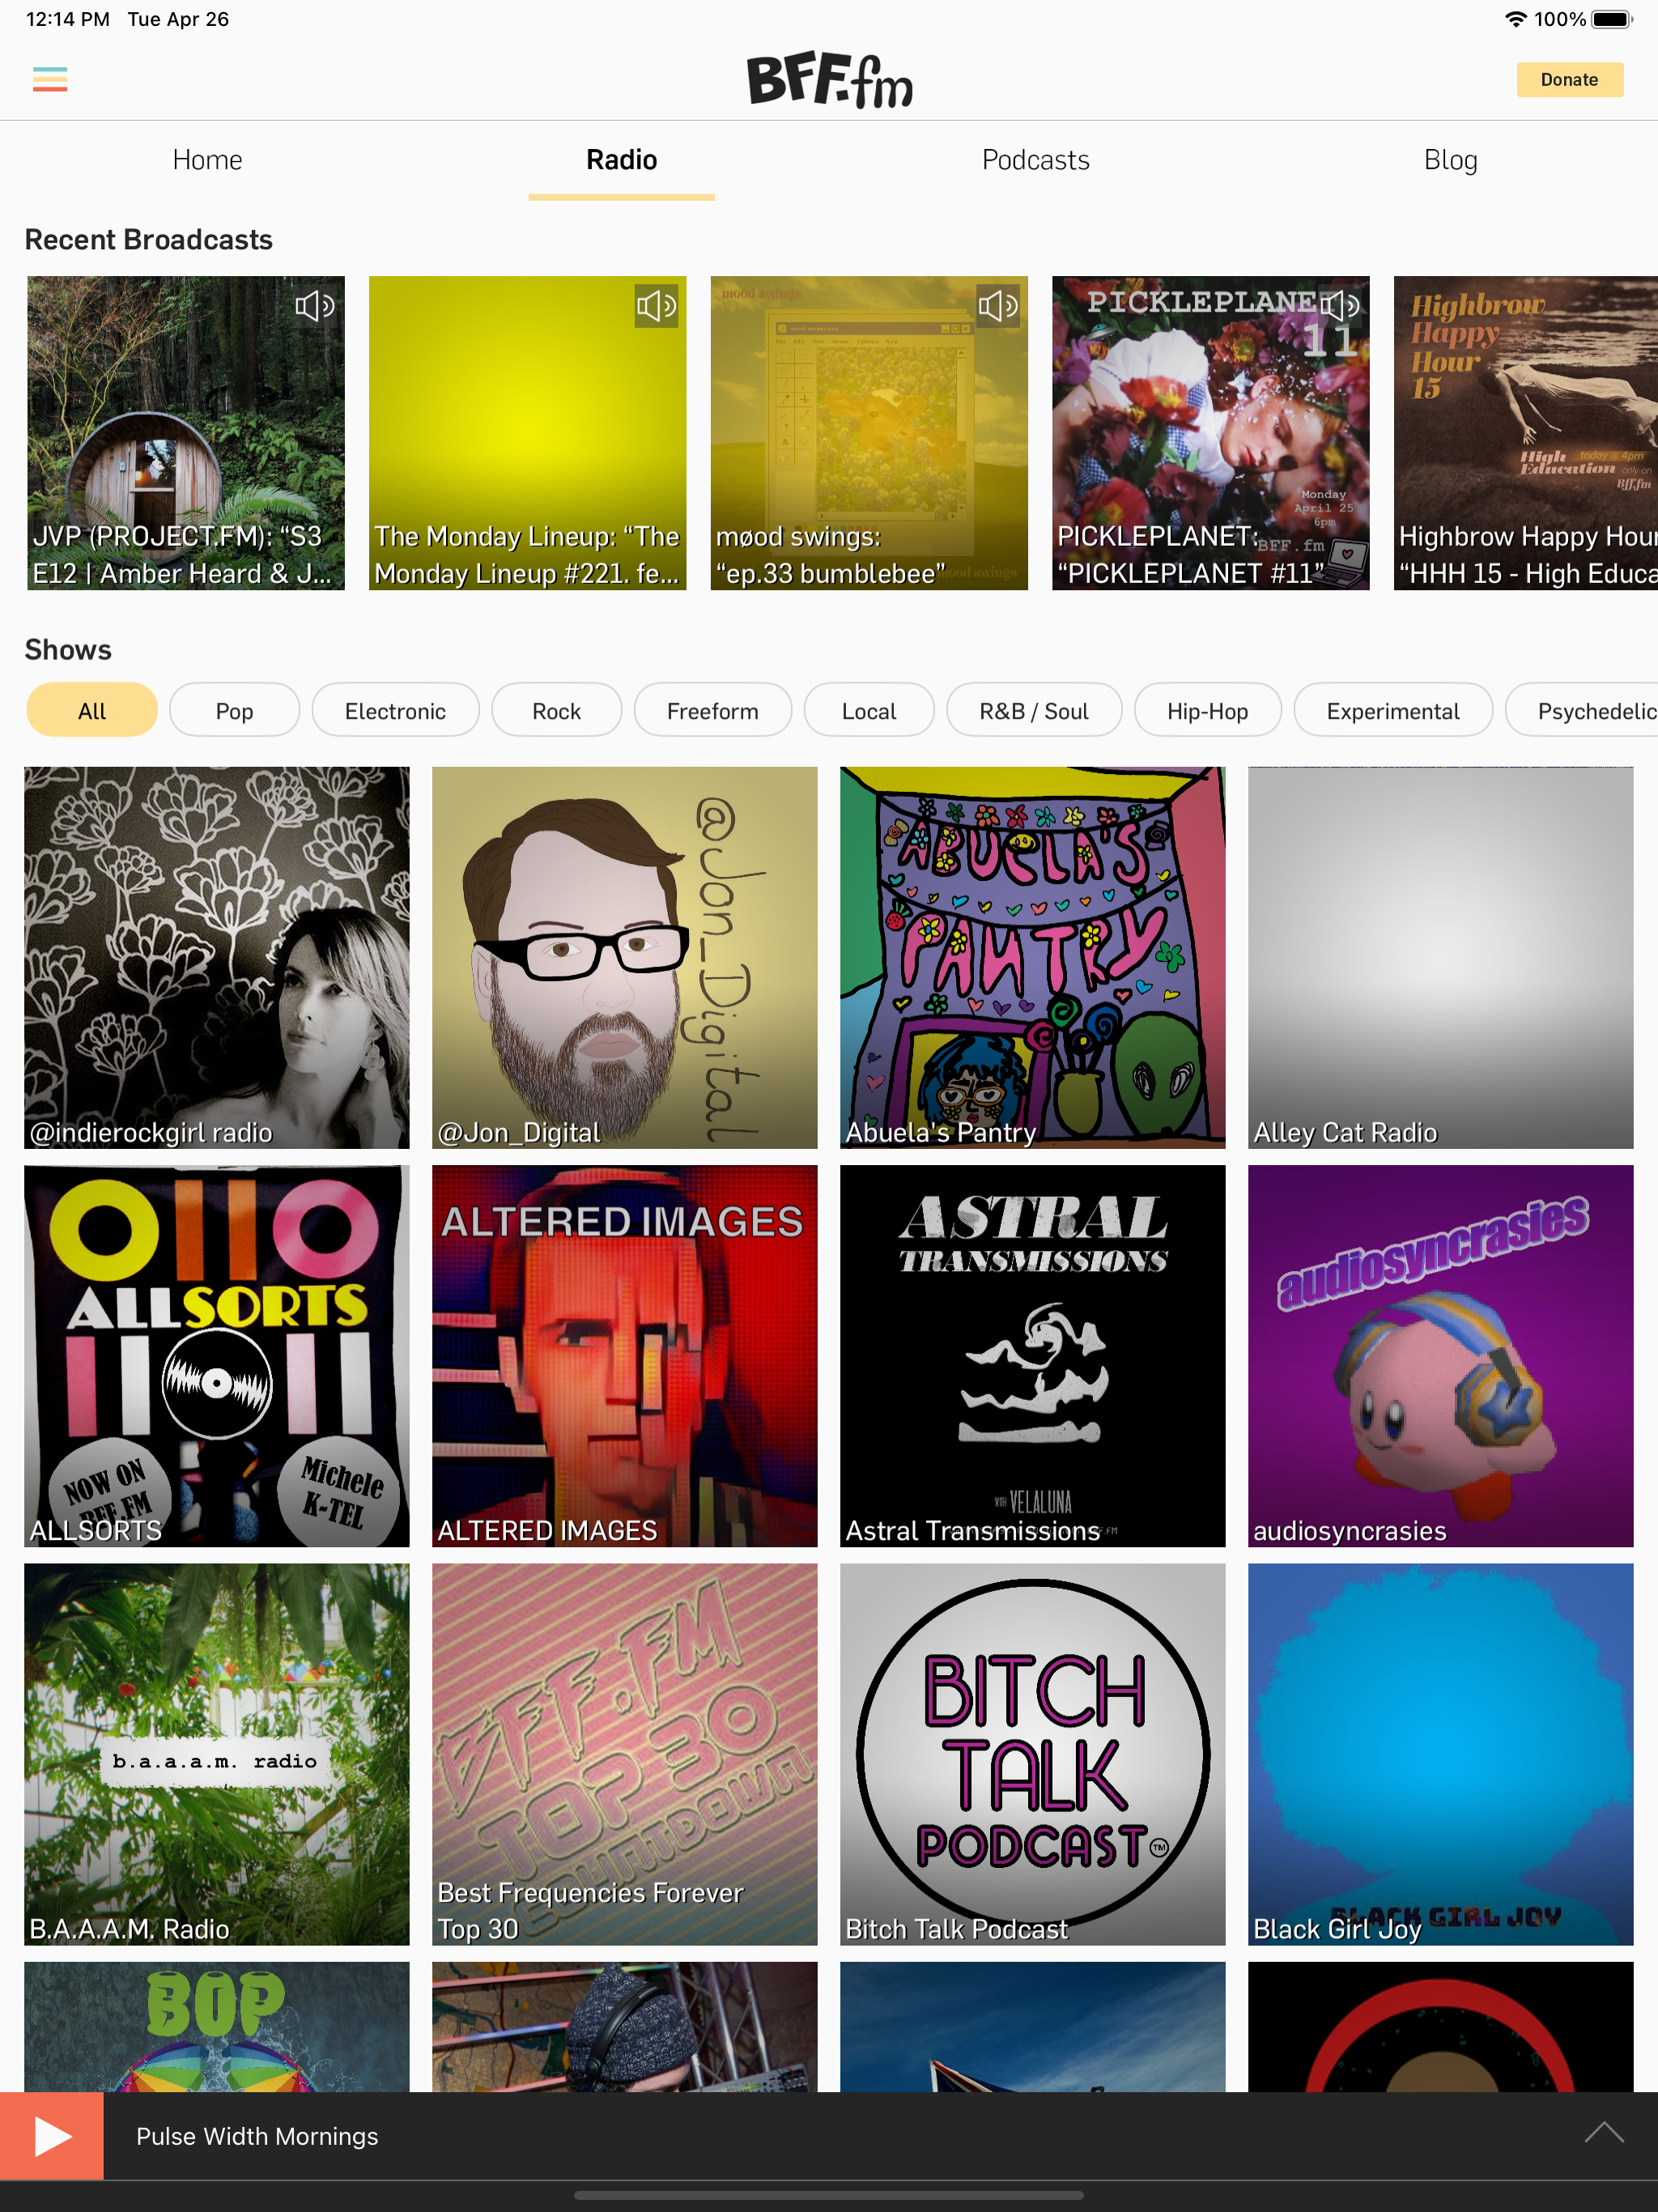Open the hamburger menu icon
This screenshot has width=1658, height=2212.
(x=50, y=79)
